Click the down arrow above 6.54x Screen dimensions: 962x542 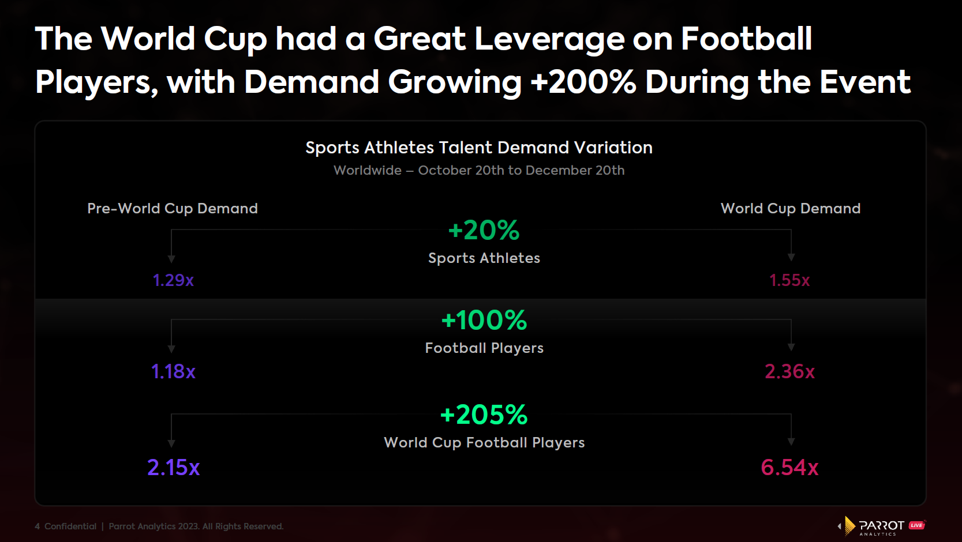[791, 442]
